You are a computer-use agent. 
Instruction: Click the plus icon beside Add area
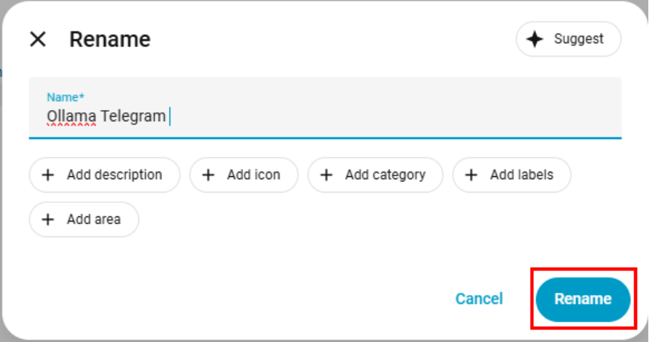[48, 219]
